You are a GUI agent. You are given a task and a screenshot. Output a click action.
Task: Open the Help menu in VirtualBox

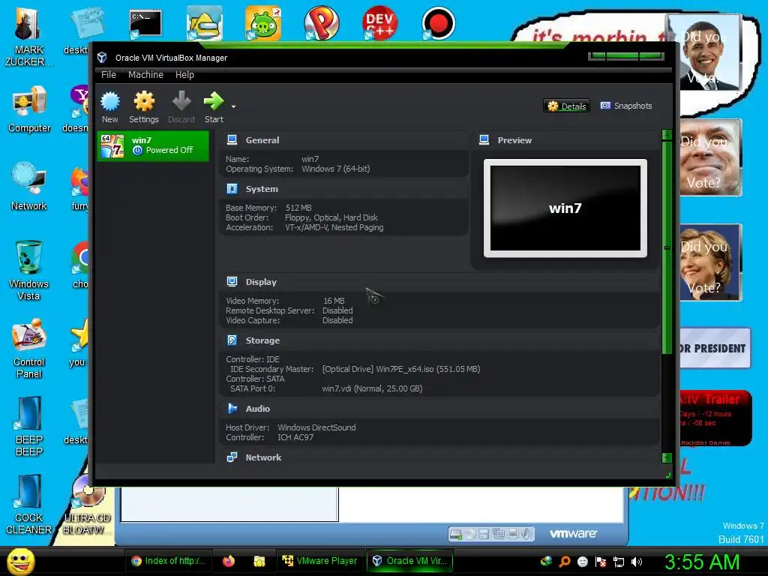[184, 74]
